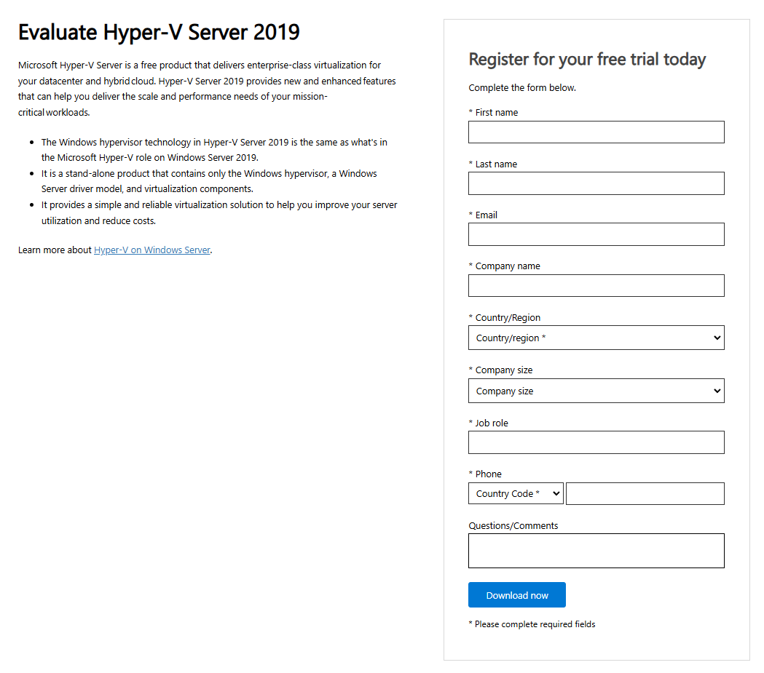The width and height of the screenshot is (764, 673).
Task: Click the intro paragraph starting 'Microsoft Hyper-V Server'
Action: (207, 89)
